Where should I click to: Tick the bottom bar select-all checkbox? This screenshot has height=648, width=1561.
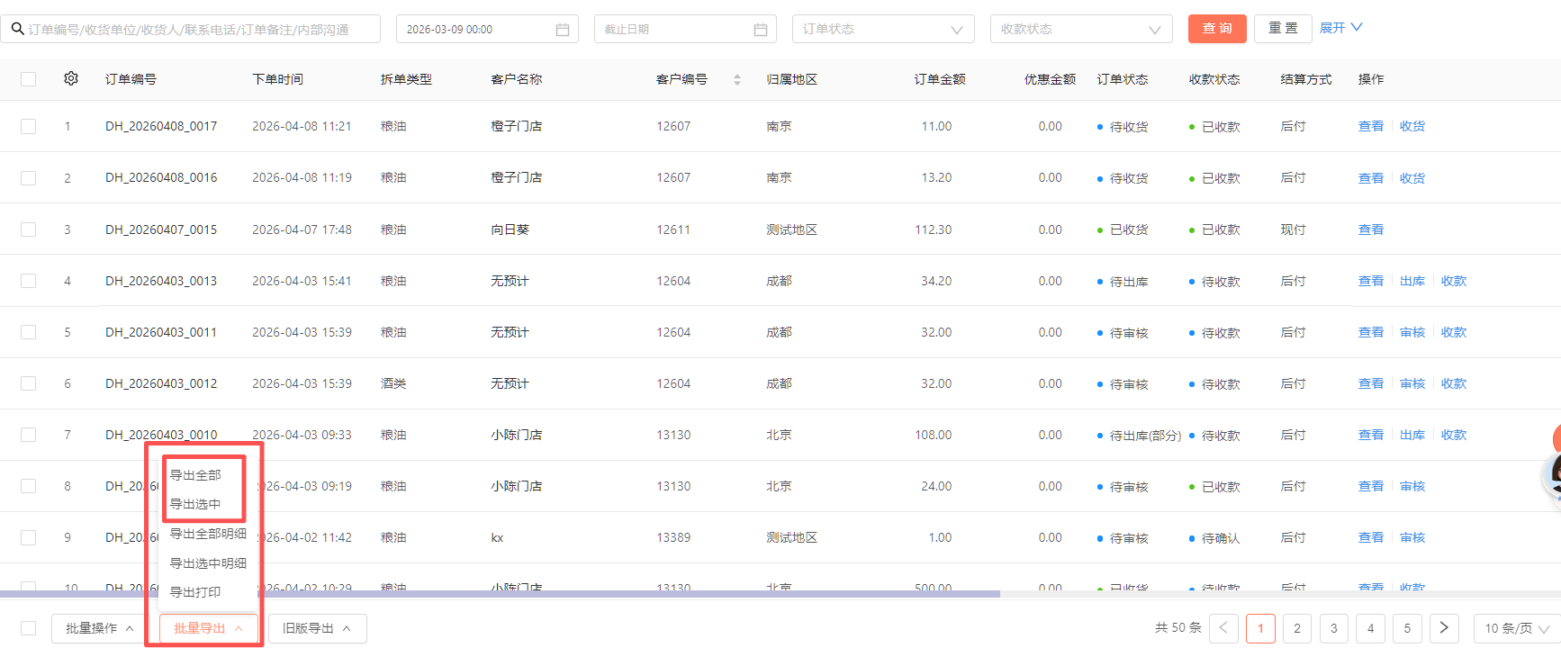pyautogui.click(x=29, y=628)
